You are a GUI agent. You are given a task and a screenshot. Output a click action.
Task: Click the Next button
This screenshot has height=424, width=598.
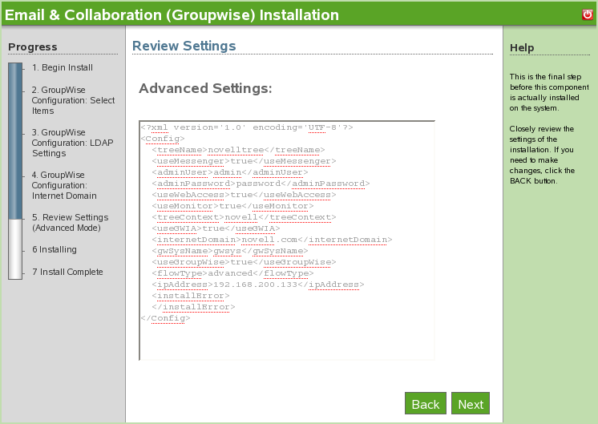pyautogui.click(x=471, y=403)
